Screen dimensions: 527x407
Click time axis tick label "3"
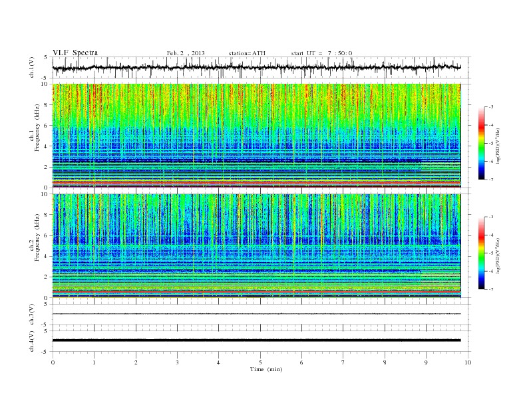click(x=177, y=362)
